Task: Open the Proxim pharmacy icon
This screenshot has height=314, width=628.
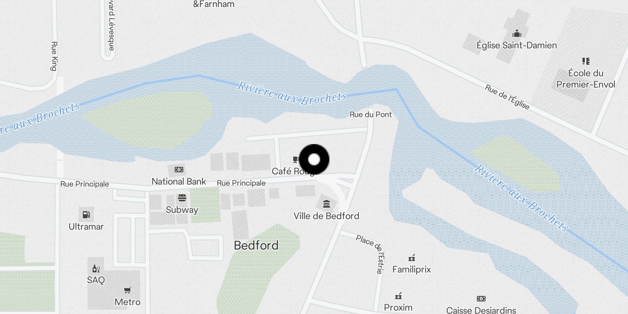Action: point(398,296)
